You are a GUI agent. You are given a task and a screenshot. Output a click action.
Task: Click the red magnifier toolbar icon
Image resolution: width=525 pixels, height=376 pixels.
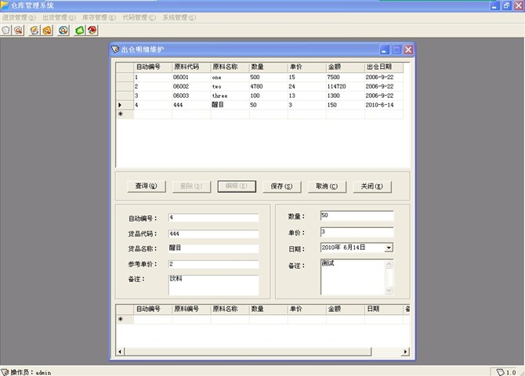(19, 30)
